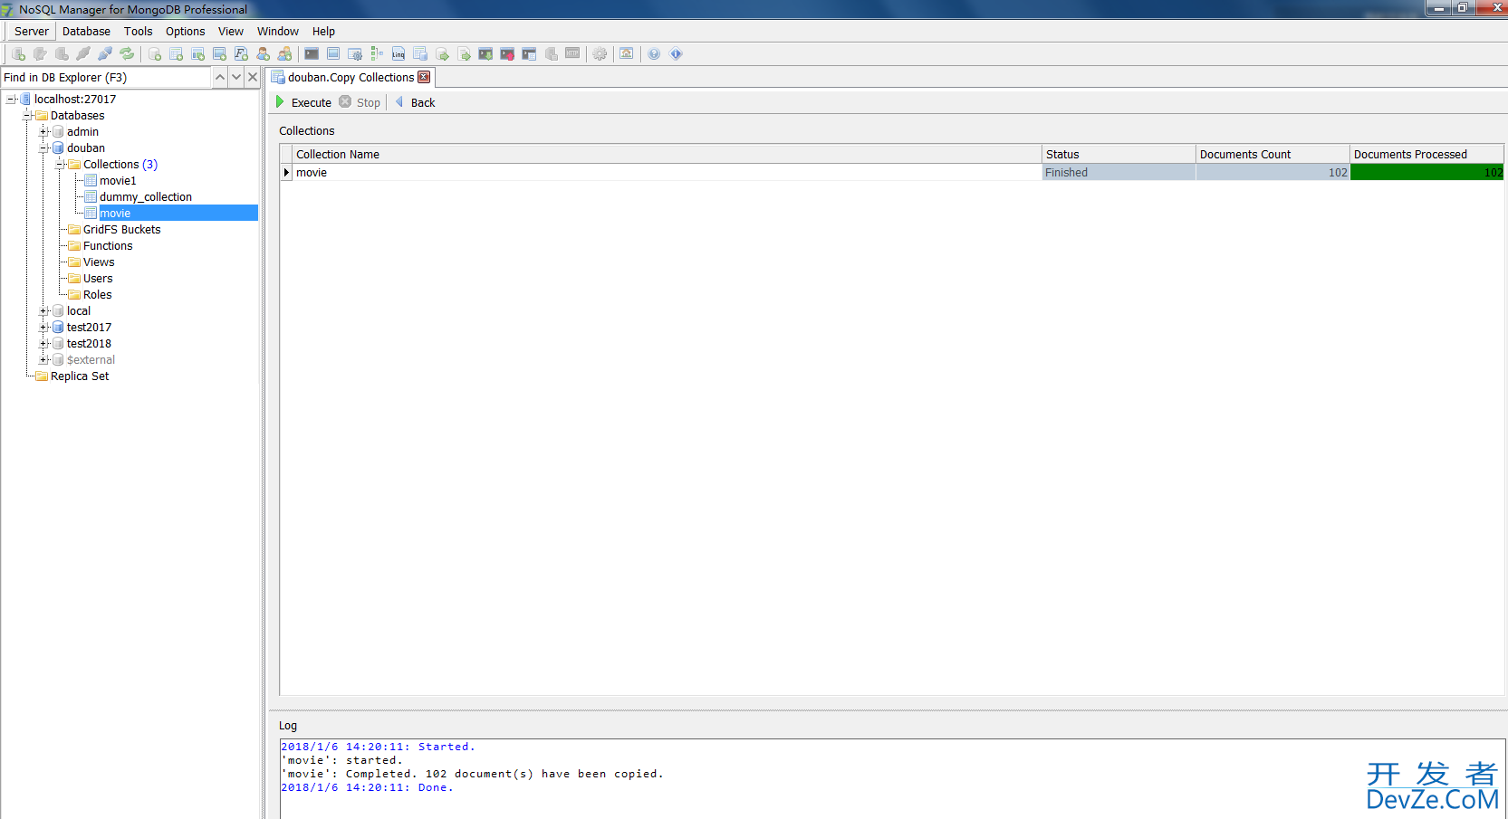Screen dimensions: 1508x819
Task: Click the new view toolbar icon
Action: pyautogui.click(x=220, y=54)
